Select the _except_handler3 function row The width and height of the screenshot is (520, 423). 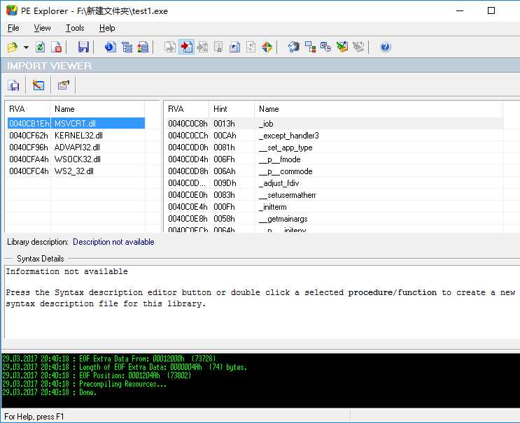(334, 136)
